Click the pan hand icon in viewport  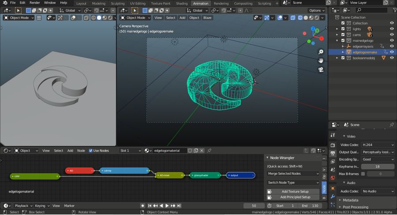(x=321, y=61)
